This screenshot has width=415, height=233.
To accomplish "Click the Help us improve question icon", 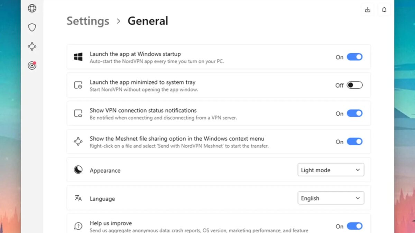I will pos(78,226).
